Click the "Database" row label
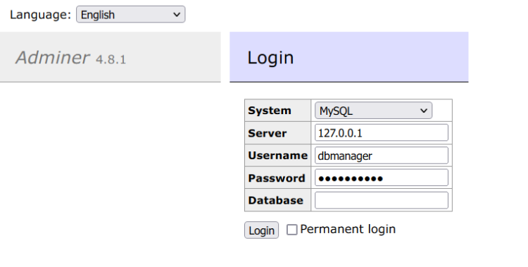 pyautogui.click(x=275, y=201)
